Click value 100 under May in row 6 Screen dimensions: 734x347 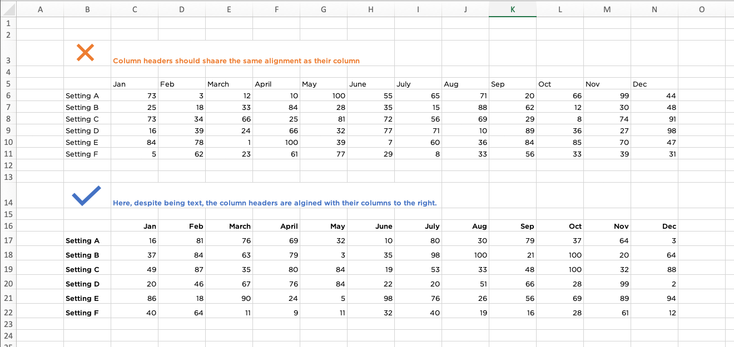point(339,96)
